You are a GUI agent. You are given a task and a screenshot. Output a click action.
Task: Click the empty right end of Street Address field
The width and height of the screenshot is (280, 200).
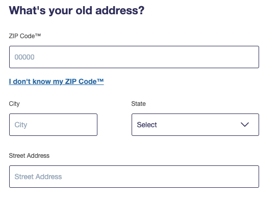pos(232,177)
